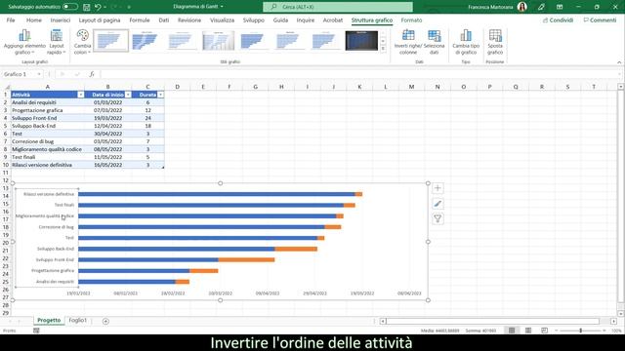
Task: Click the insert function fx icon
Action: [x=92, y=74]
